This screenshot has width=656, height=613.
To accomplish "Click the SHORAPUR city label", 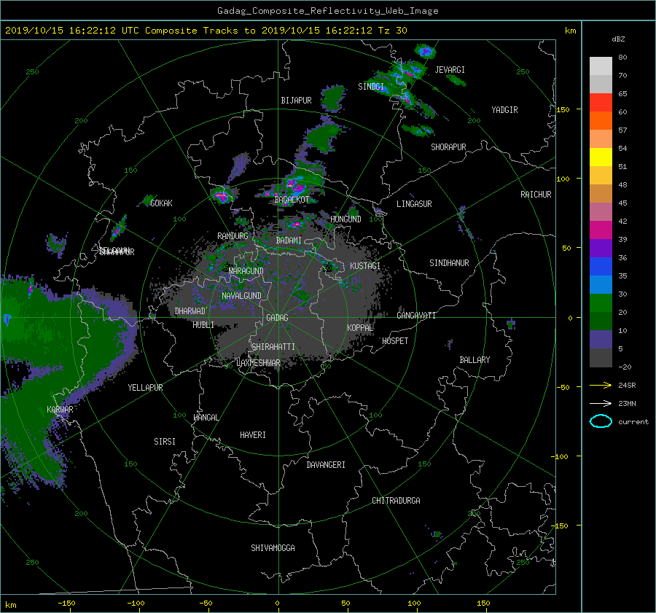I will tap(448, 147).
